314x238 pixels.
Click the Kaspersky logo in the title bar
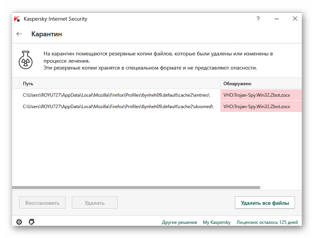(17, 19)
